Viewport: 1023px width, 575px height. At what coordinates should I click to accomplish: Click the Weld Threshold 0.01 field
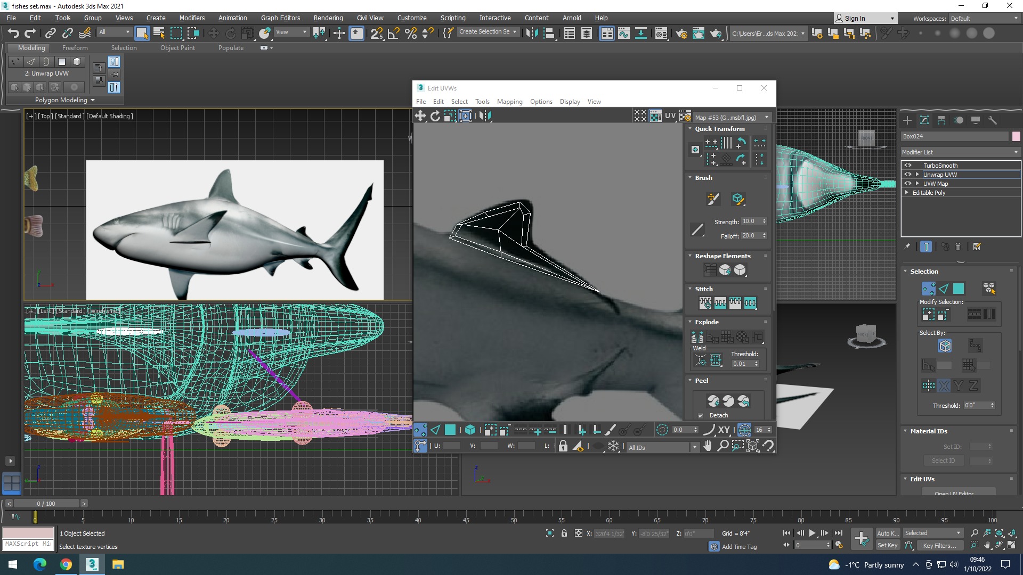742,364
